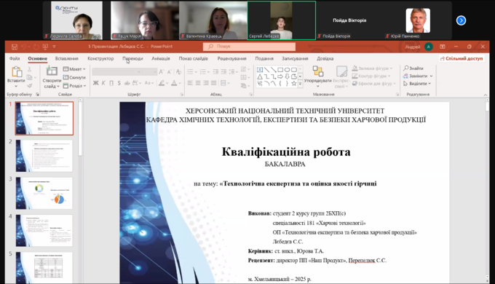Screen dimensions: 495x284
Task: Toggle italic formatting К
Action: [103, 83]
